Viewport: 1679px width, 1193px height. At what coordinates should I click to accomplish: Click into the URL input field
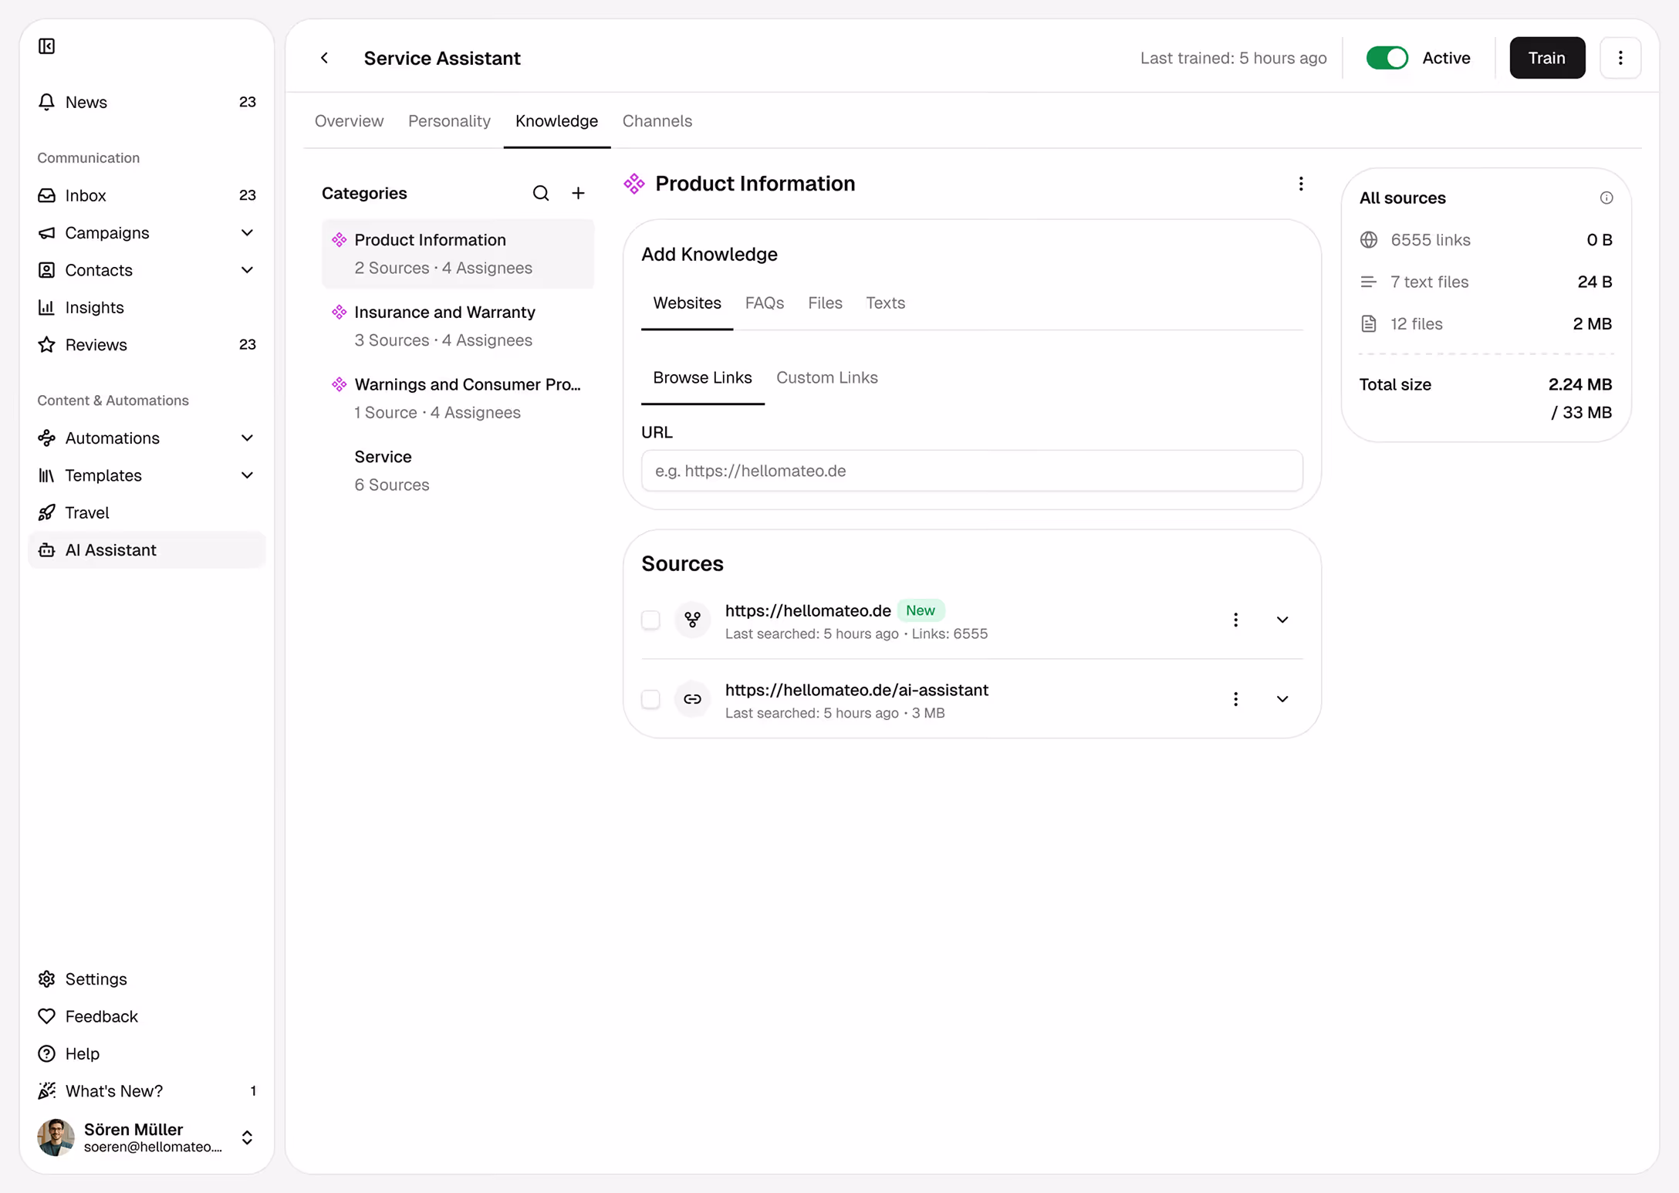(x=971, y=471)
